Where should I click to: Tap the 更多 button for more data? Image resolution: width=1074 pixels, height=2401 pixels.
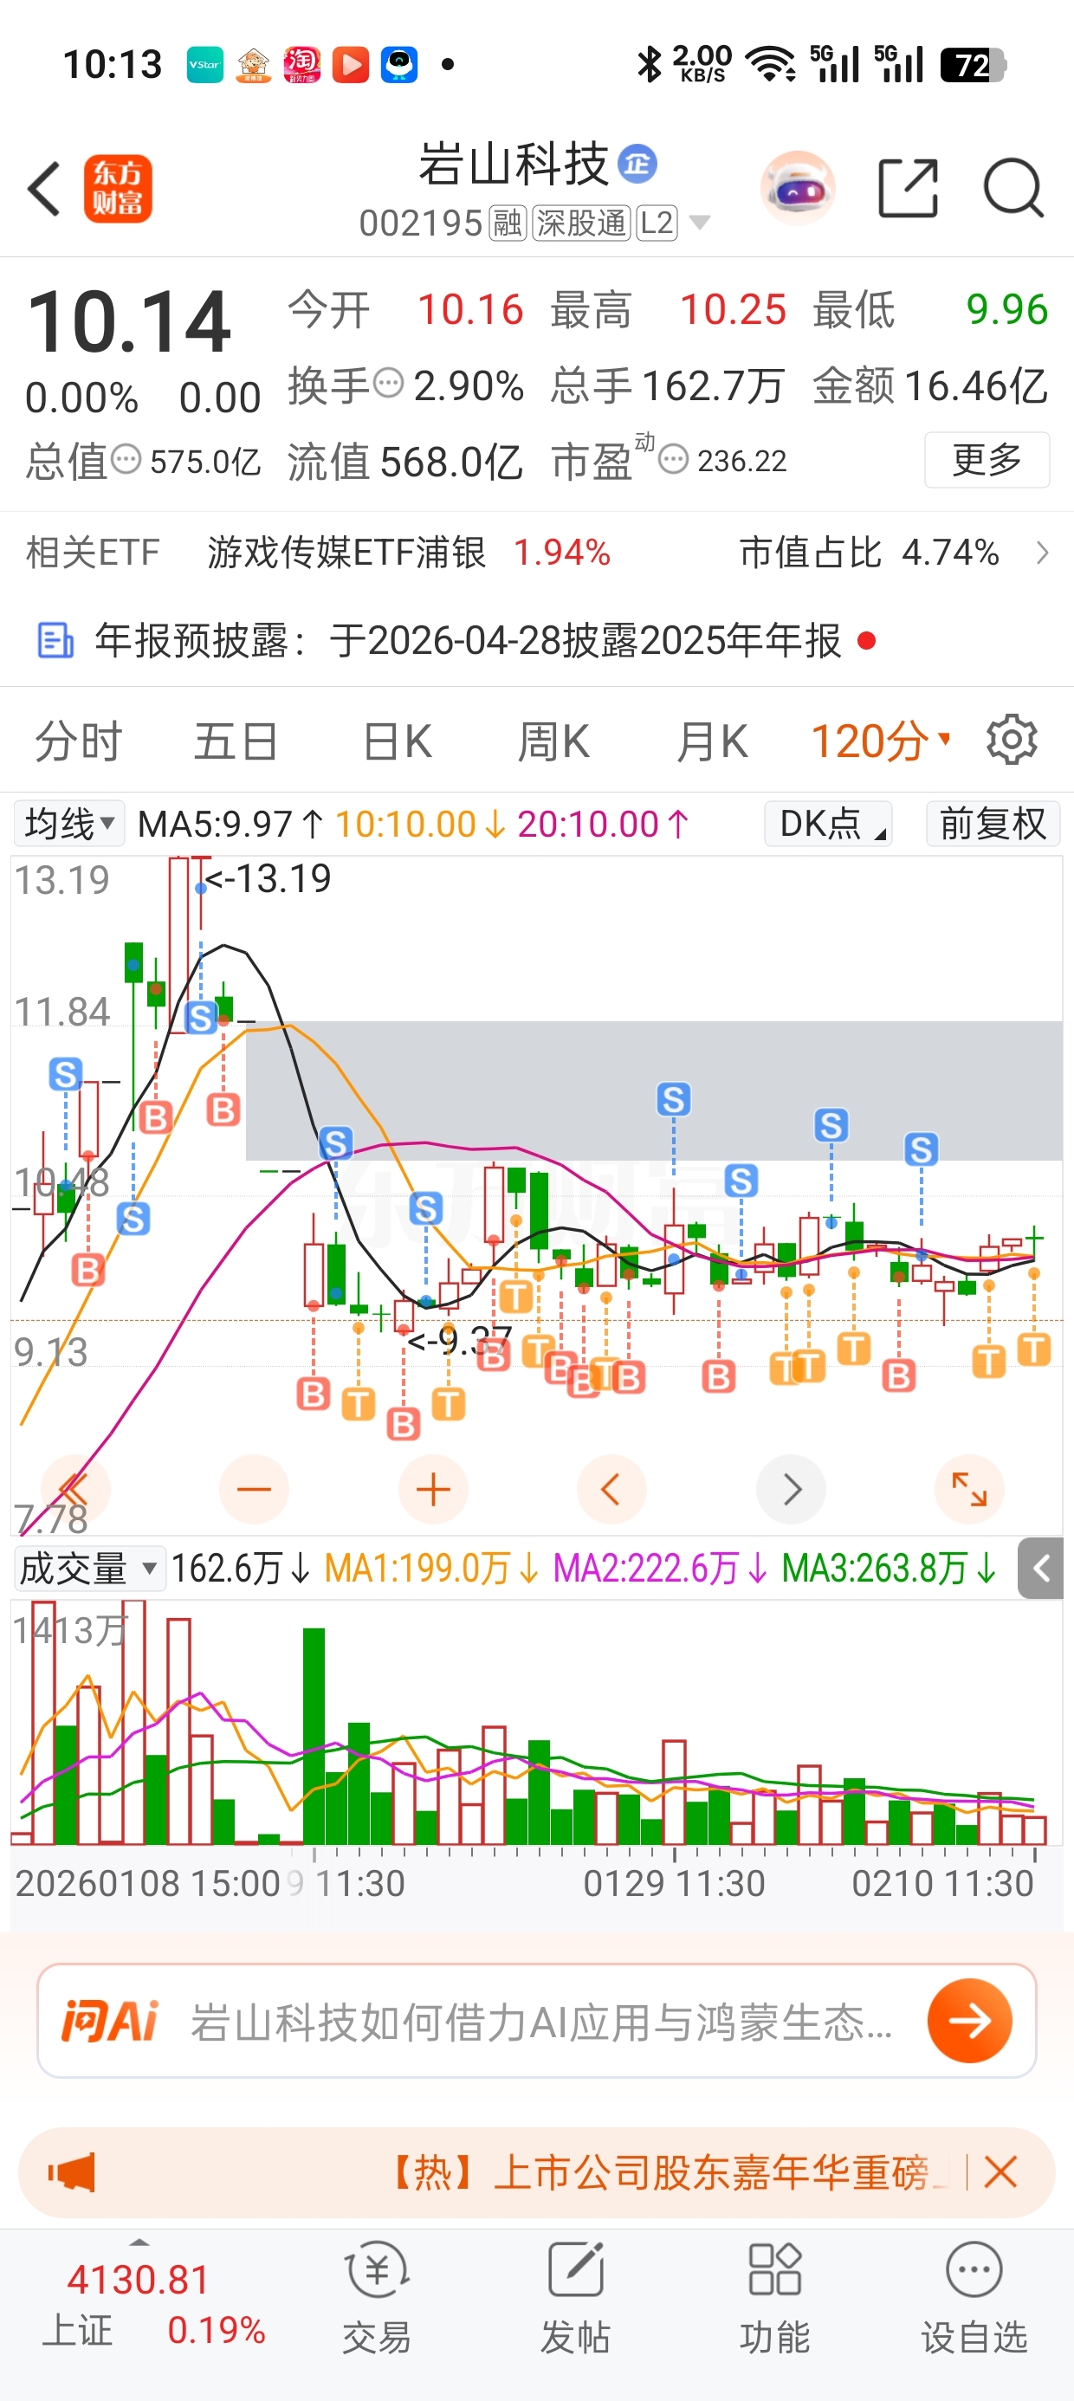pyautogui.click(x=987, y=460)
